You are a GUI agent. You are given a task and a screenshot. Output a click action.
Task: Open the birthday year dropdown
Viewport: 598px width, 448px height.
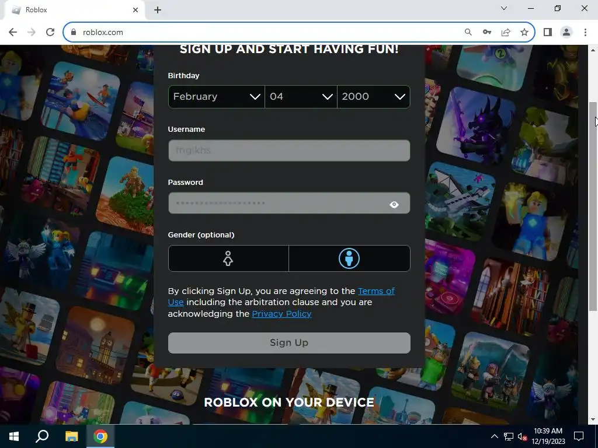[374, 97]
